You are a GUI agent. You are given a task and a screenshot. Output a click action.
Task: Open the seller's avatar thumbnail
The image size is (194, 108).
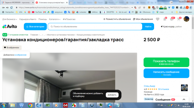(x=184, y=88)
